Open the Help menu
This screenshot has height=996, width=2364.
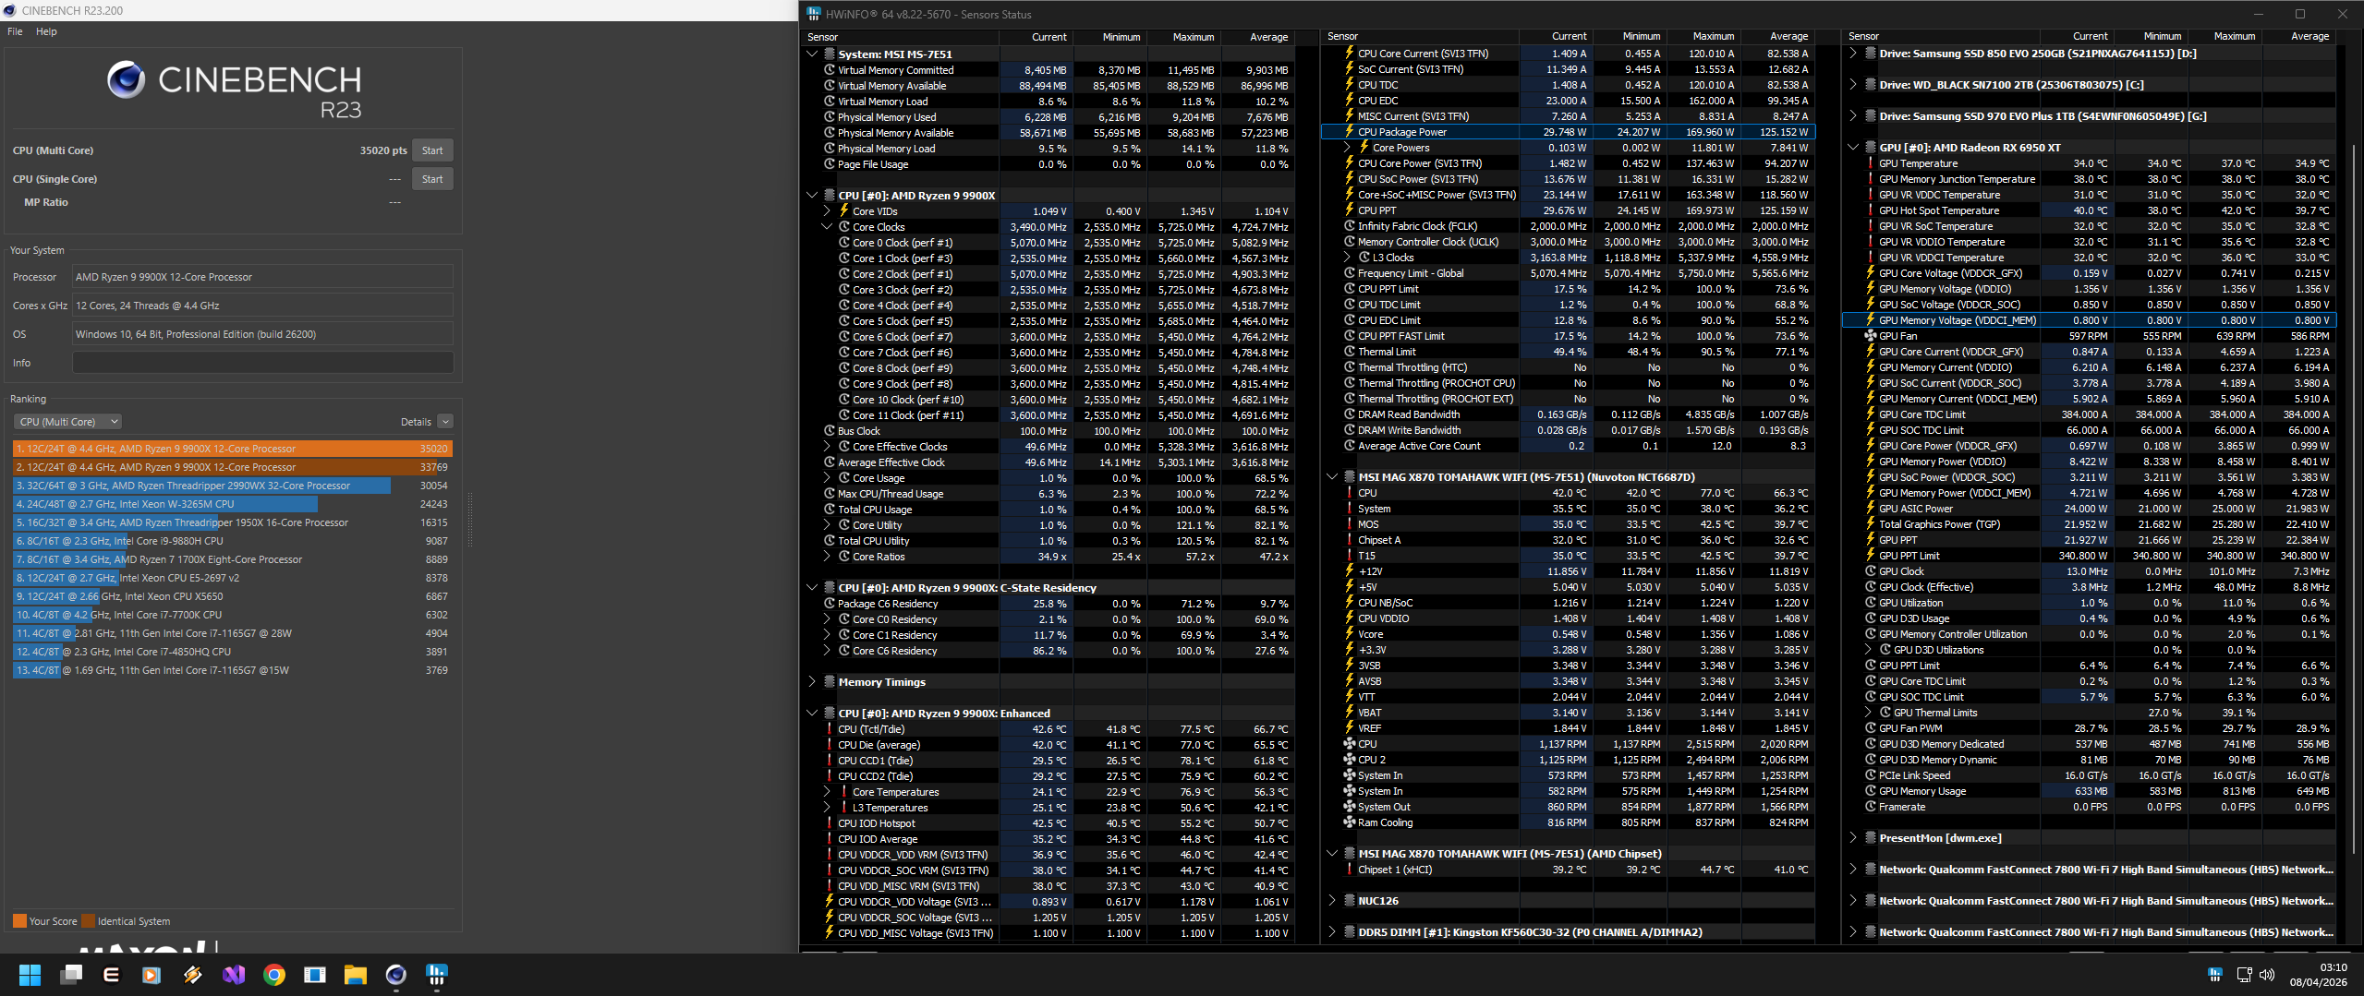[x=46, y=31]
